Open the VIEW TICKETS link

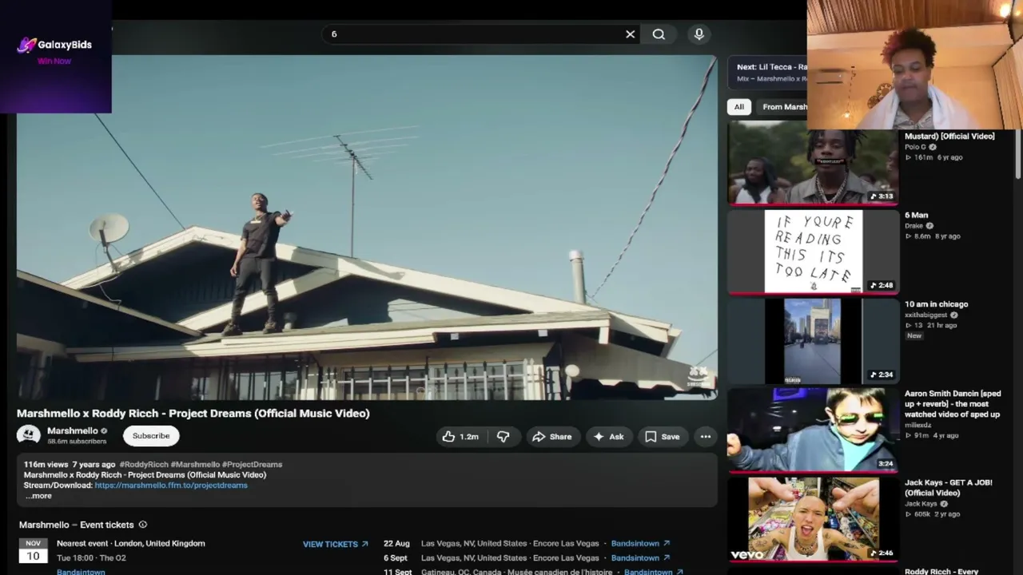pyautogui.click(x=336, y=544)
